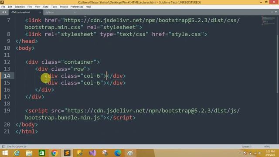
Task: Toggle the side bar from status bar icon
Action: click(3, 147)
